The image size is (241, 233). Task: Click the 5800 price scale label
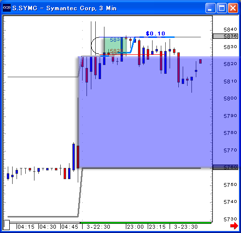click(x=230, y=99)
